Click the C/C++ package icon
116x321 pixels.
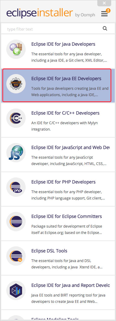click(16, 118)
